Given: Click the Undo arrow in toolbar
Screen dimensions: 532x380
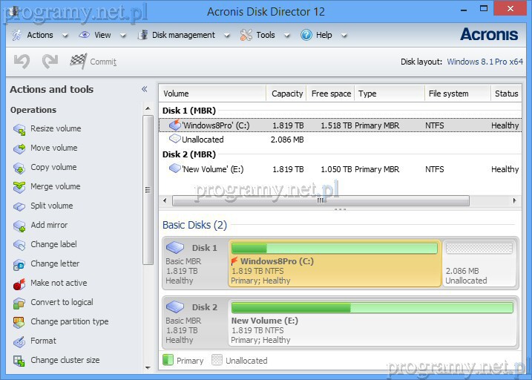Looking at the screenshot, I should 22,62.
